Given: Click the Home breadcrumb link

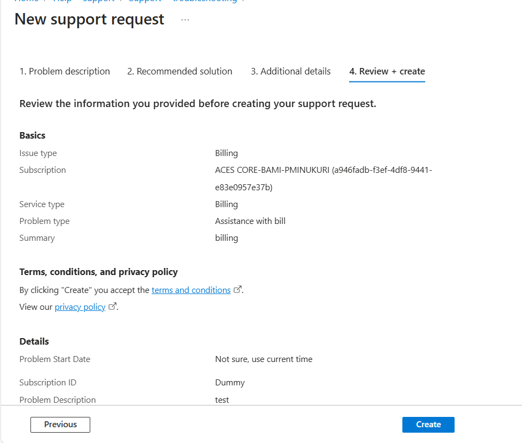Looking at the screenshot, I should click(26, 1).
